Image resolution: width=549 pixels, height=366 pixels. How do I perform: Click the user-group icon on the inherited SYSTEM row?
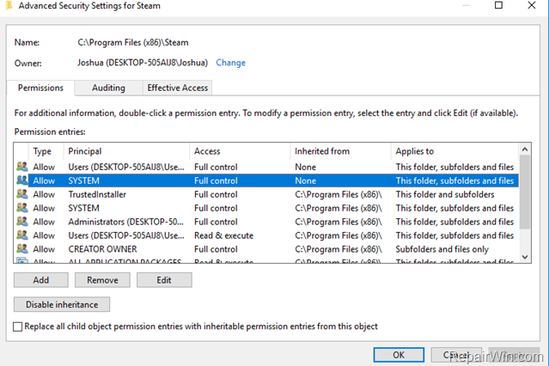pyautogui.click(x=22, y=208)
